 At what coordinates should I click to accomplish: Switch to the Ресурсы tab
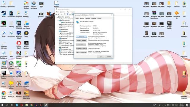99,18
